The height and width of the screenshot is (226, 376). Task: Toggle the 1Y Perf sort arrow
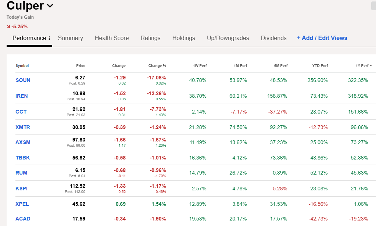click(371, 66)
